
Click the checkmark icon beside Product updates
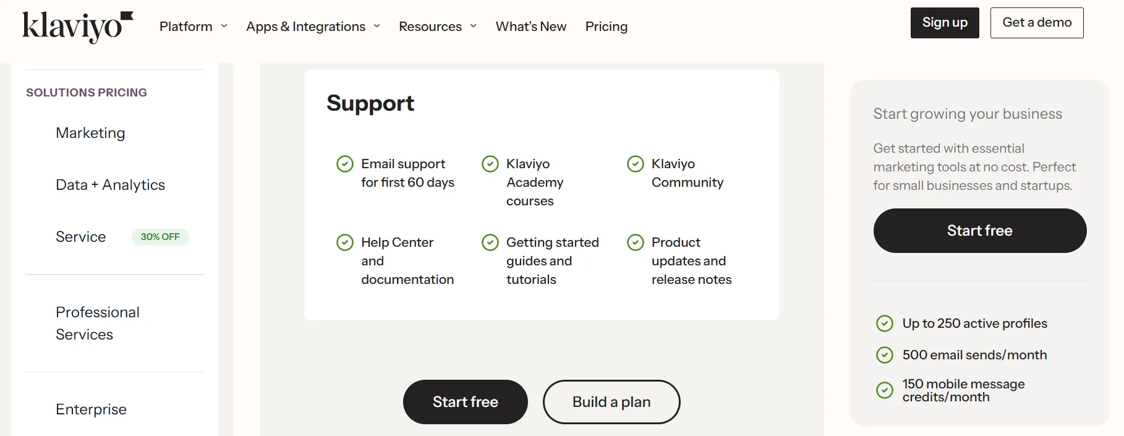click(x=635, y=242)
